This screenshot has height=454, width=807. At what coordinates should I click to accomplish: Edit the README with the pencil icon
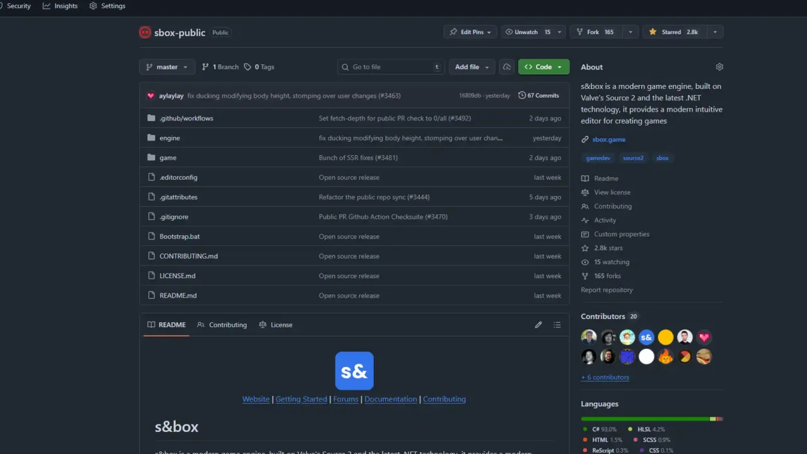point(538,325)
